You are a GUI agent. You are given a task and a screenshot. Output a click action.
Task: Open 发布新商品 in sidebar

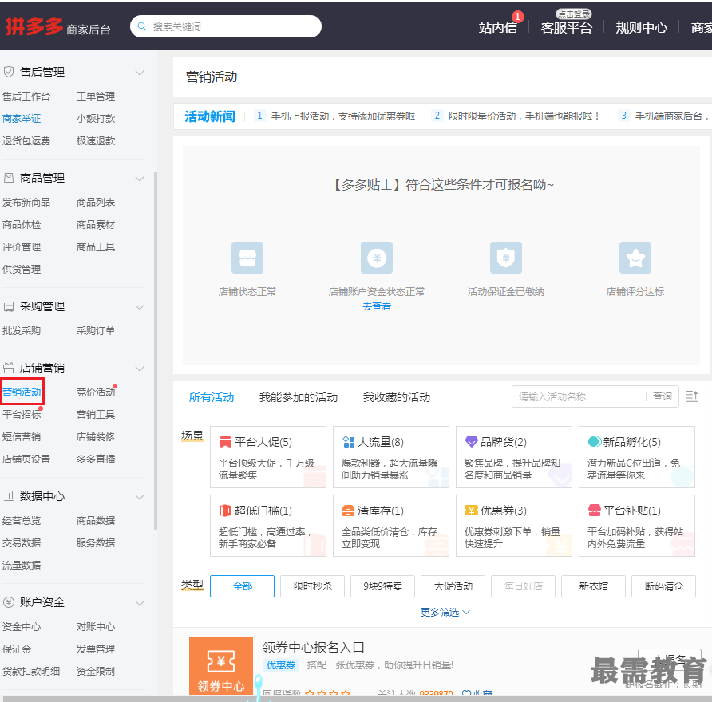coord(26,202)
